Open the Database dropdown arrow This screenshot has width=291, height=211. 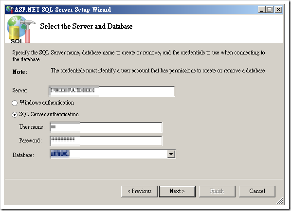[x=171, y=154]
